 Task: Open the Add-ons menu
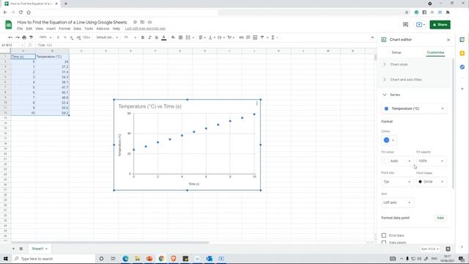(103, 29)
